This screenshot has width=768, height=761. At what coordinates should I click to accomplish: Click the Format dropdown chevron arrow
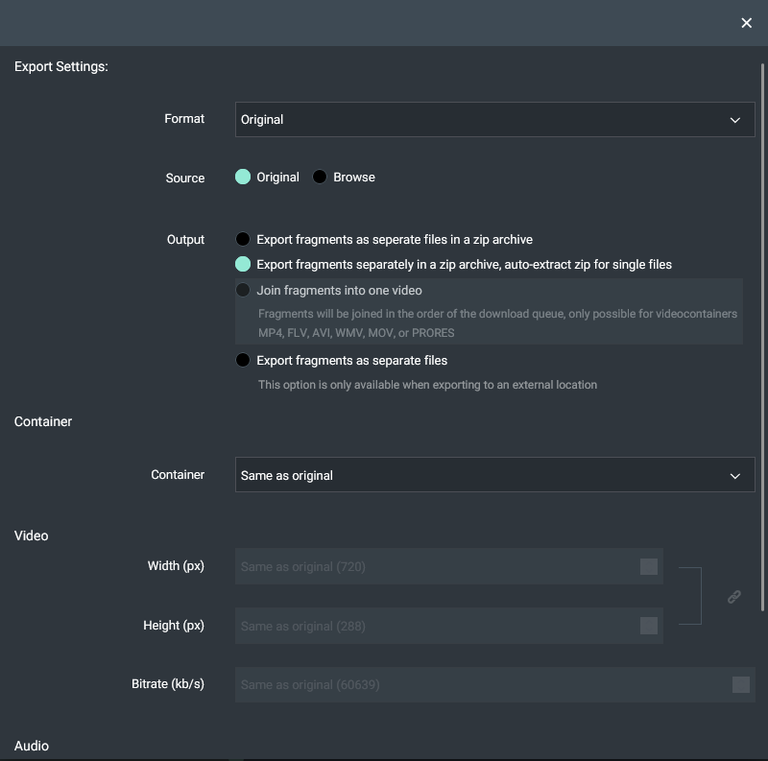pyautogui.click(x=734, y=120)
